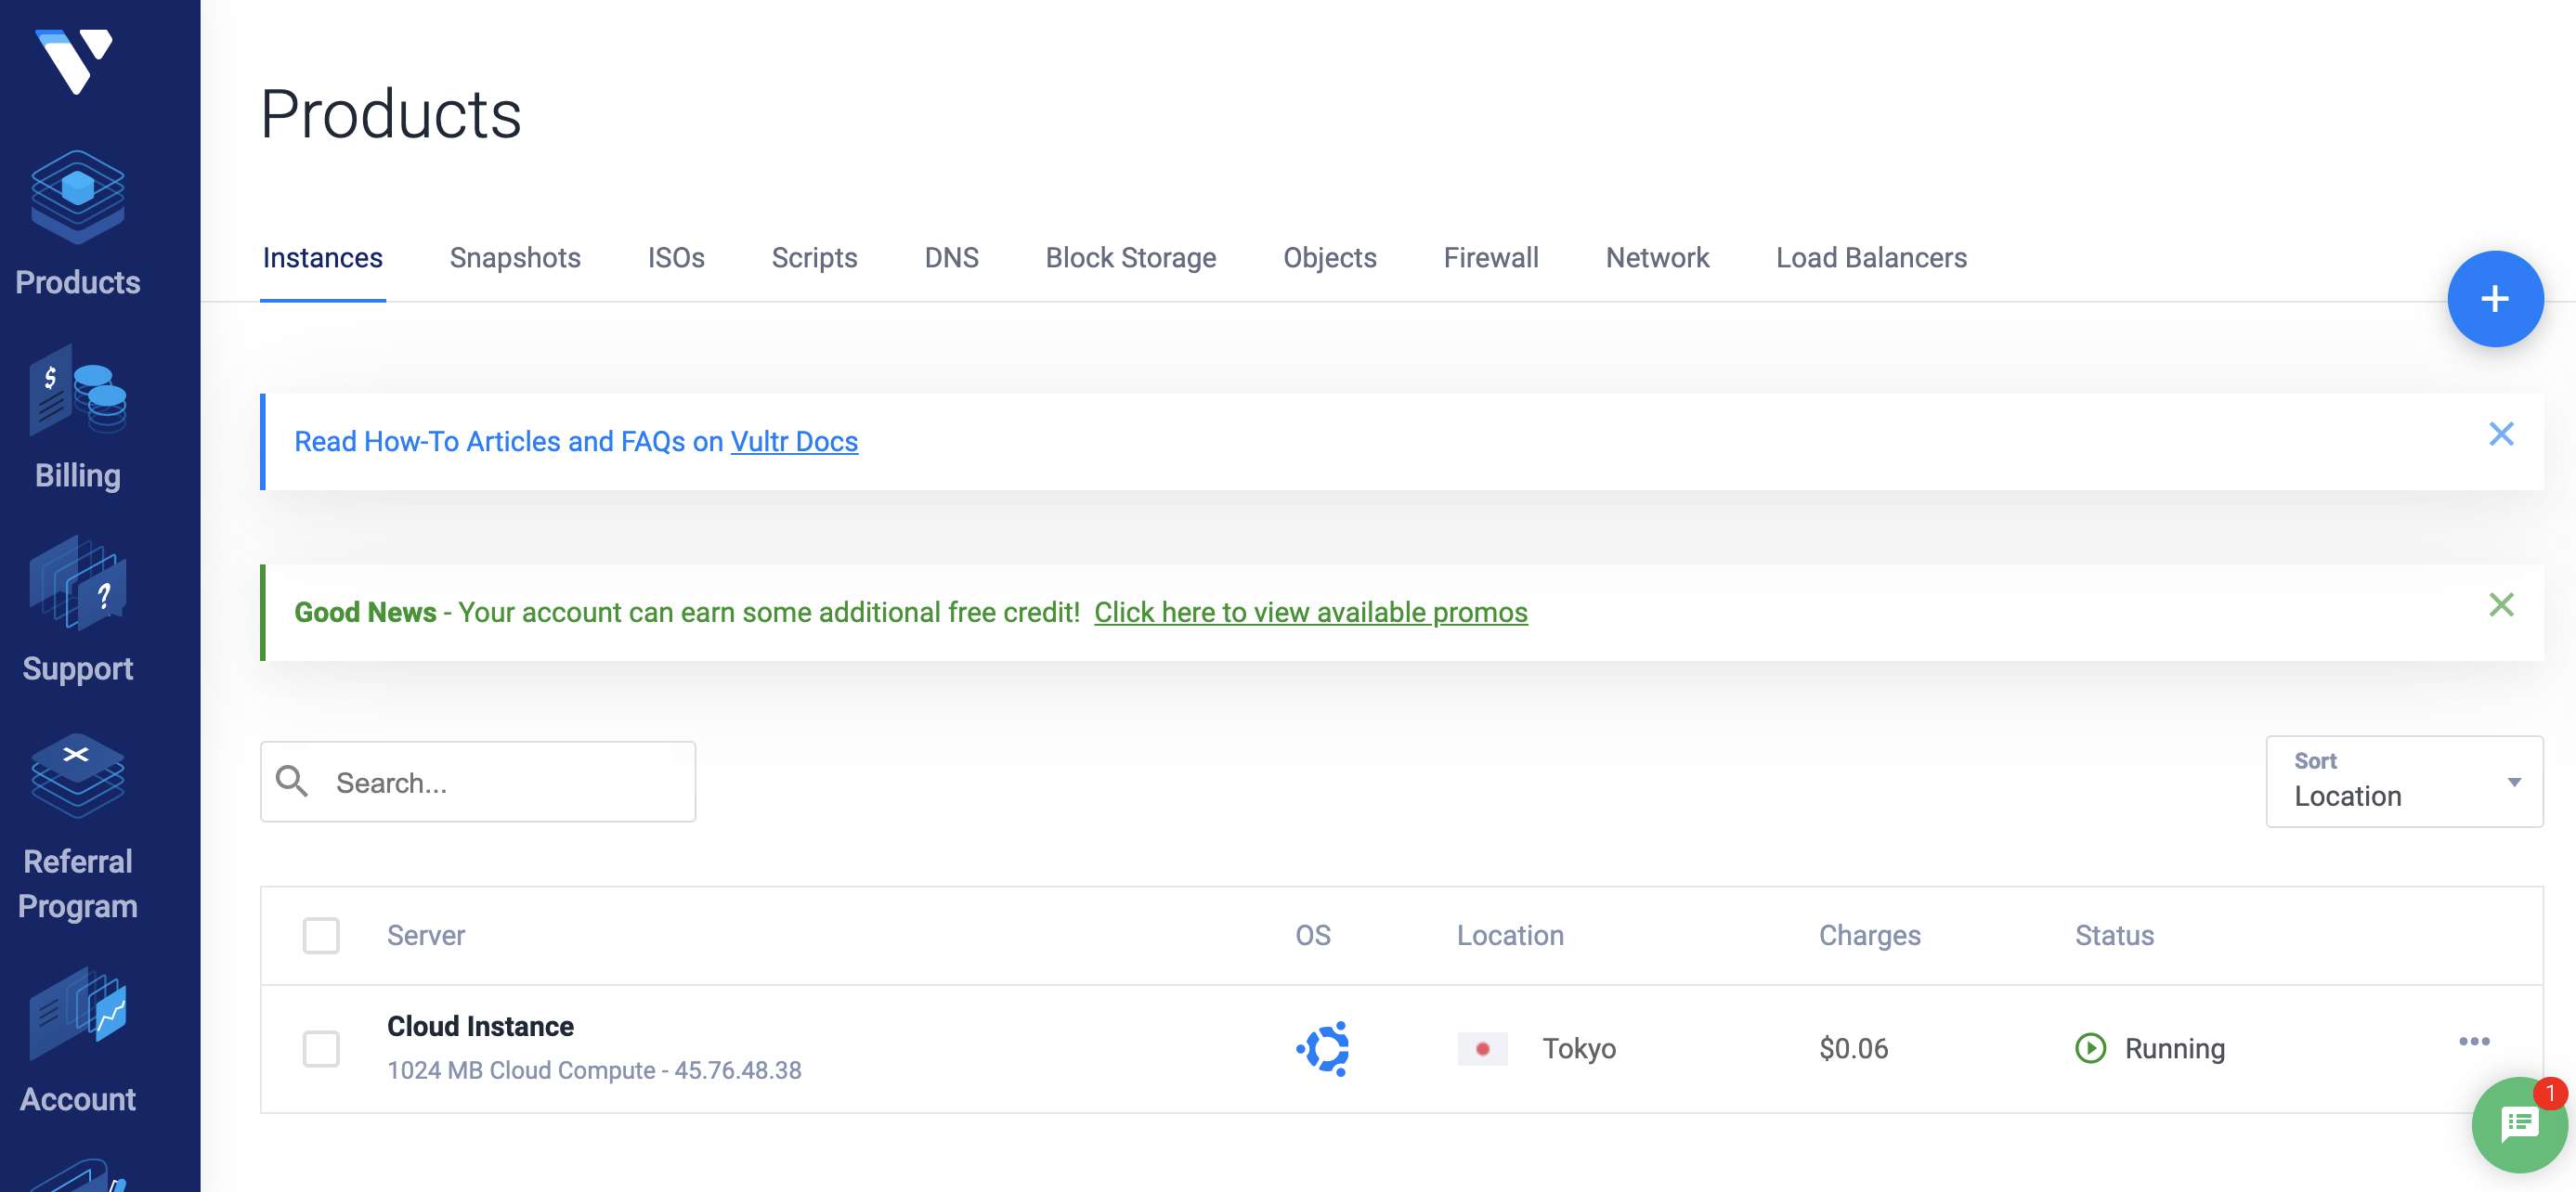Click the blue plus deploy button

click(x=2494, y=299)
